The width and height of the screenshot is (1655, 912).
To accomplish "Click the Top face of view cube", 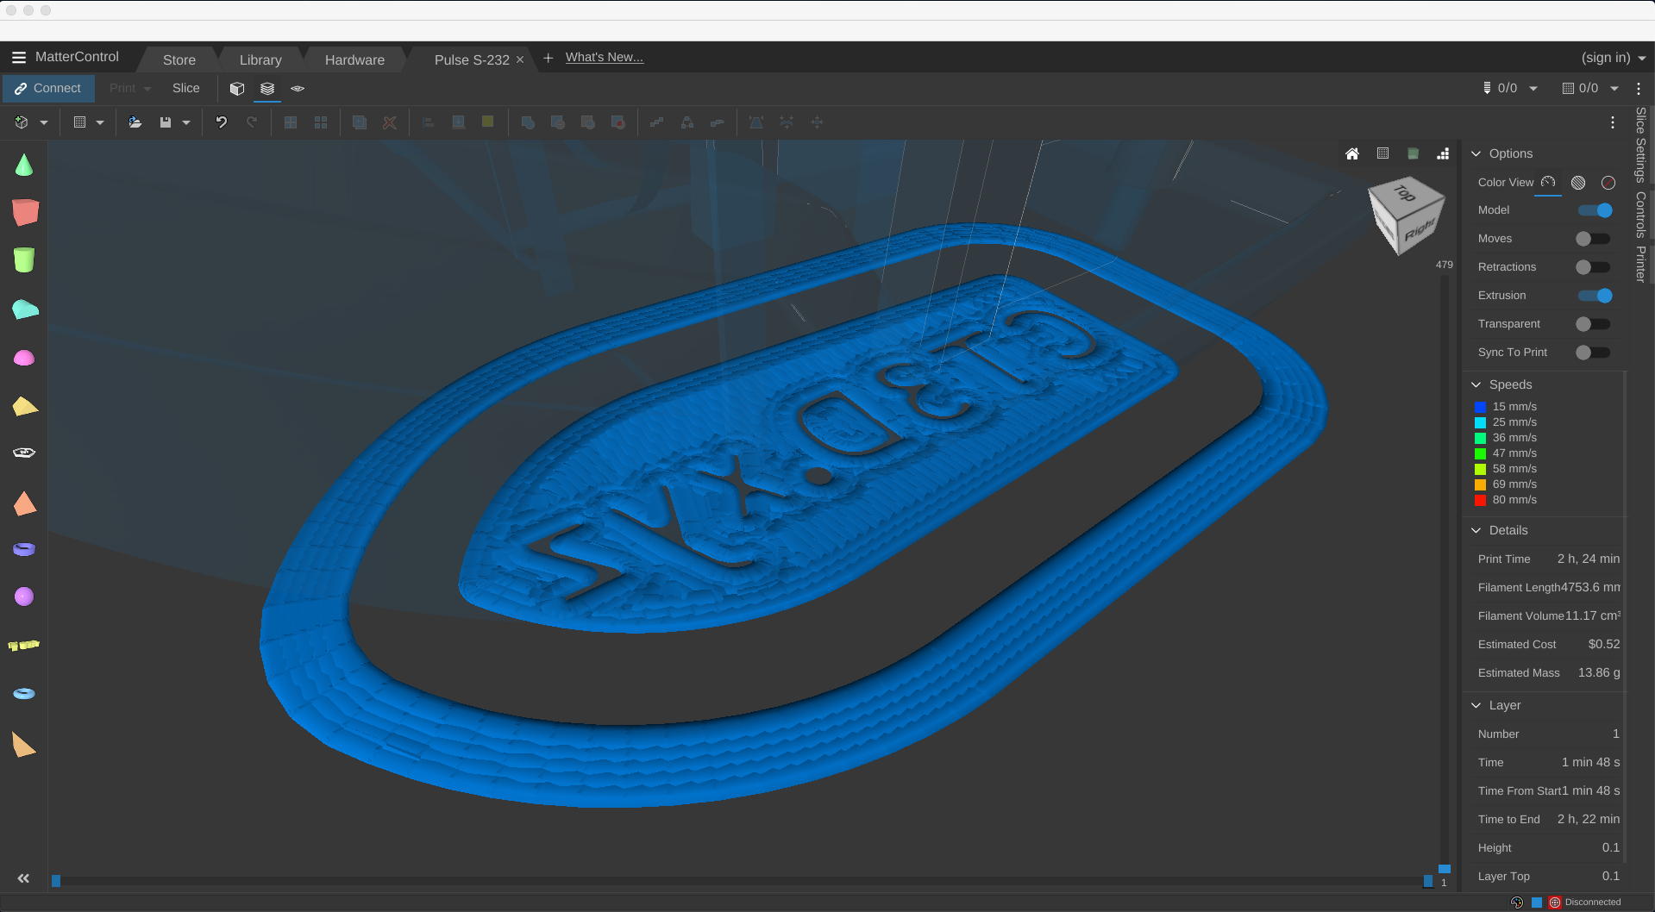I will (x=1406, y=193).
